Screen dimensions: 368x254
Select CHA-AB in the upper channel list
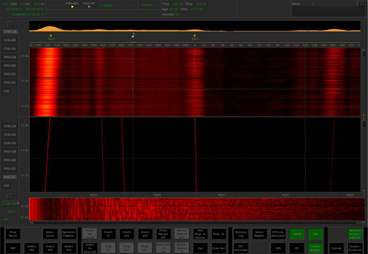point(10,40)
